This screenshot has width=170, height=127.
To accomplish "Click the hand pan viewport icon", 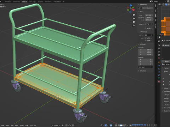I will pyautogui.click(x=134, y=18).
